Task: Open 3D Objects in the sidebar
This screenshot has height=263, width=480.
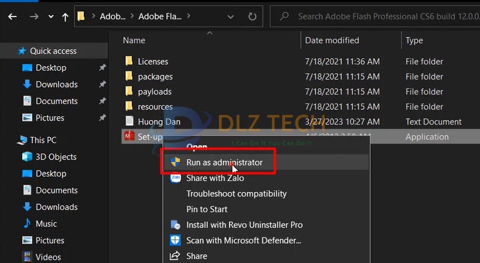Action: (56, 157)
